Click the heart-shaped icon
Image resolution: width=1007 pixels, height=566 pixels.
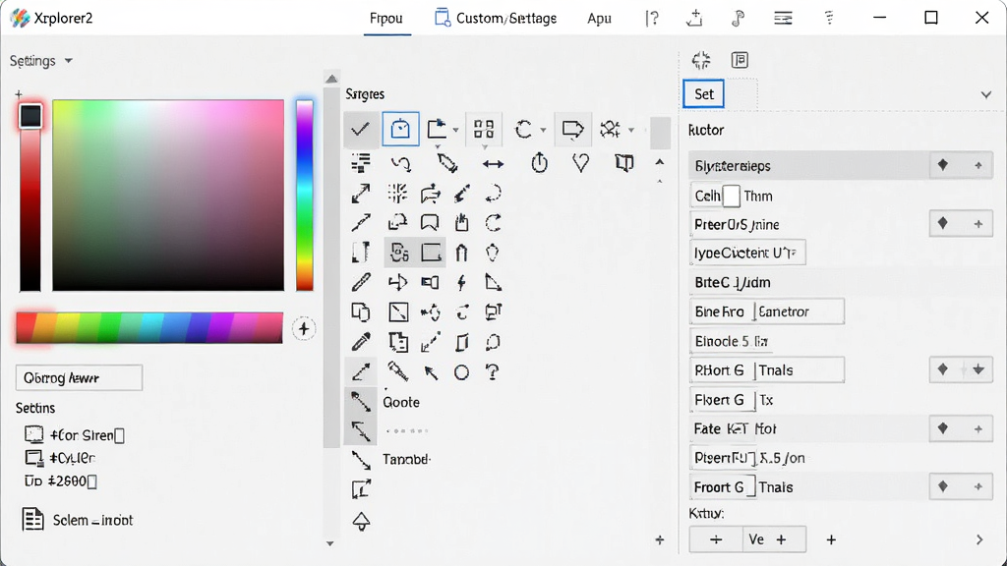(580, 163)
